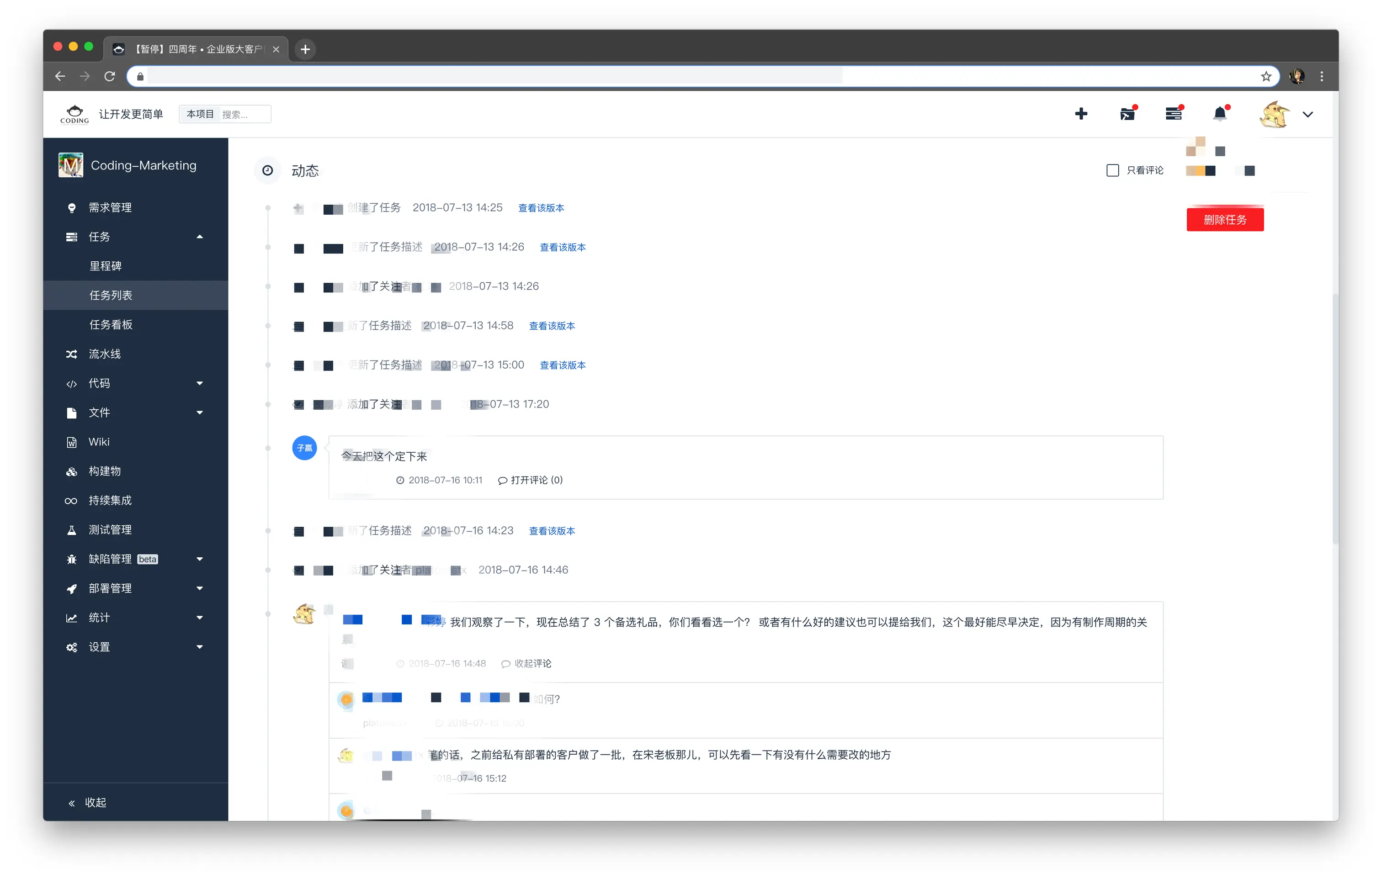Click the plus icon in header
Viewport: 1382px width, 878px height.
click(1081, 114)
